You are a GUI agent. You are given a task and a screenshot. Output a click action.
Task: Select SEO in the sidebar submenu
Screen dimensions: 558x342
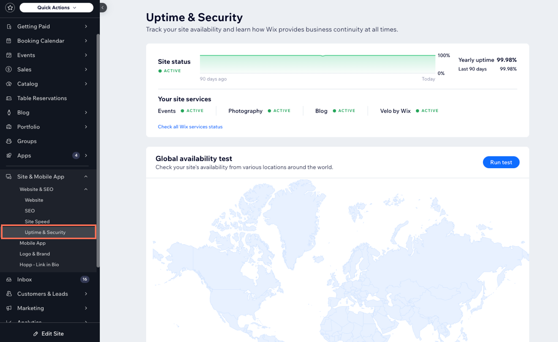pos(30,211)
